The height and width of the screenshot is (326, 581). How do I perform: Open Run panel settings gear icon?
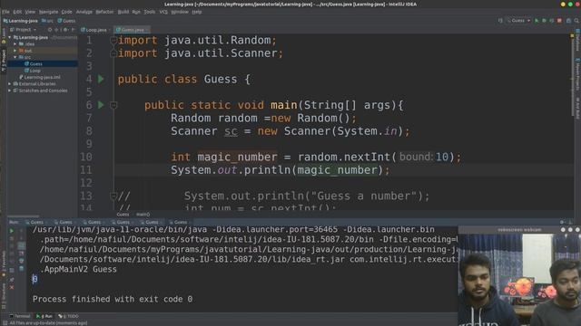coord(563,222)
